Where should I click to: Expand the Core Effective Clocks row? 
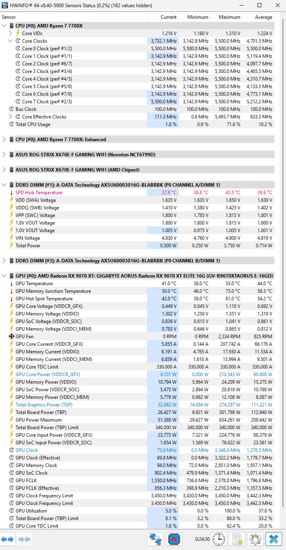(10, 116)
